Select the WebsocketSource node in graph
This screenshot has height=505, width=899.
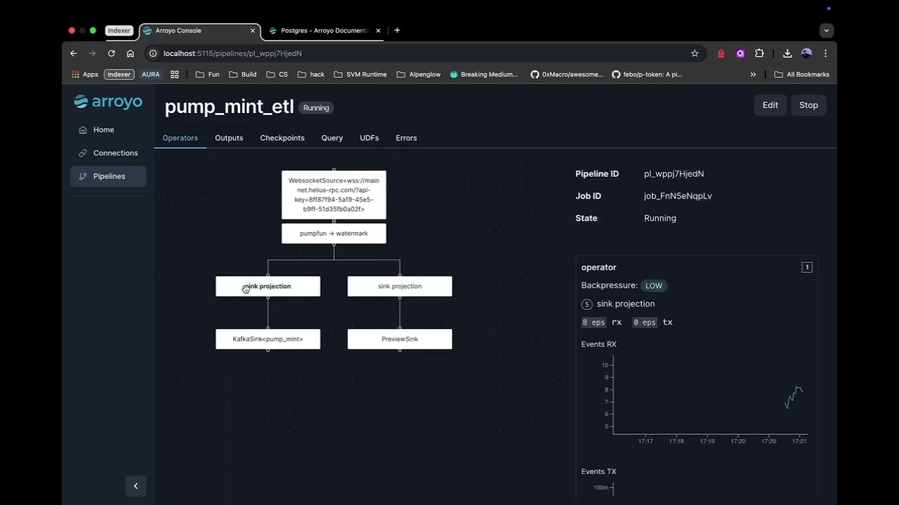334,195
